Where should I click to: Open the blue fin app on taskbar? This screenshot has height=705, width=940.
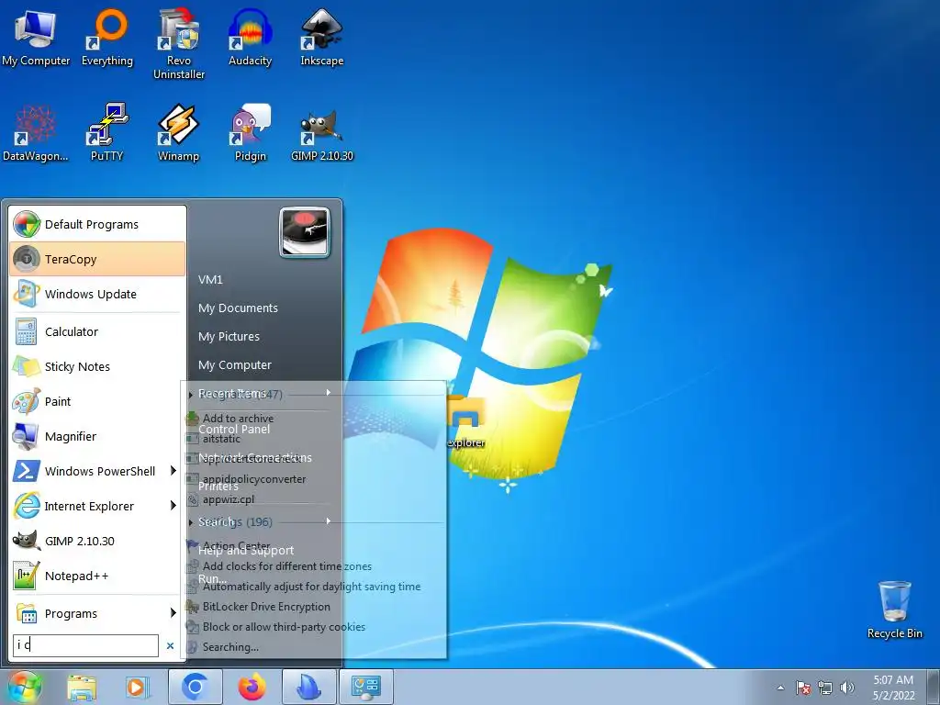(308, 687)
